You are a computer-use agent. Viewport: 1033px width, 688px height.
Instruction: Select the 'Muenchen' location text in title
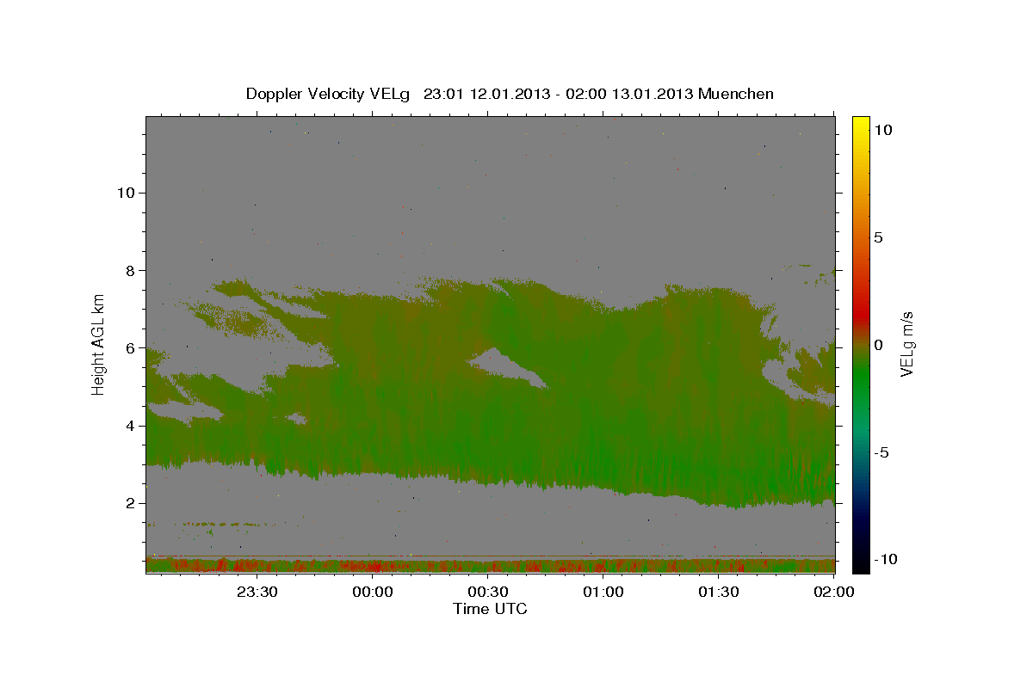[x=736, y=94]
